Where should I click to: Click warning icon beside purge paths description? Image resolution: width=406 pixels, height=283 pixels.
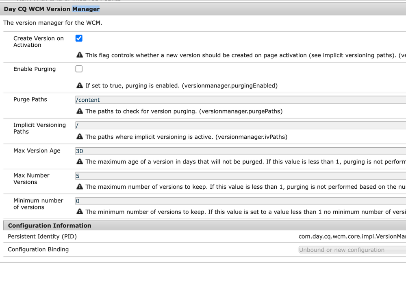point(80,111)
